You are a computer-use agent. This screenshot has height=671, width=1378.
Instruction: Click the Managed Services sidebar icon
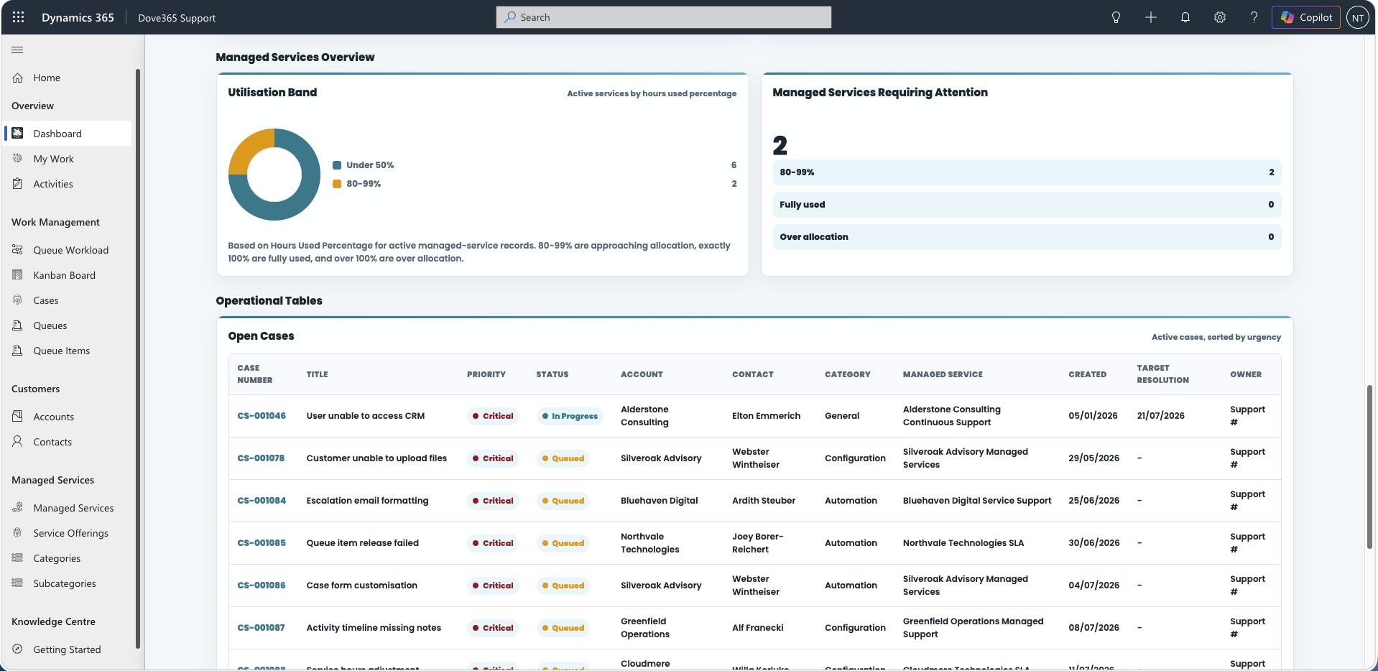click(x=17, y=507)
